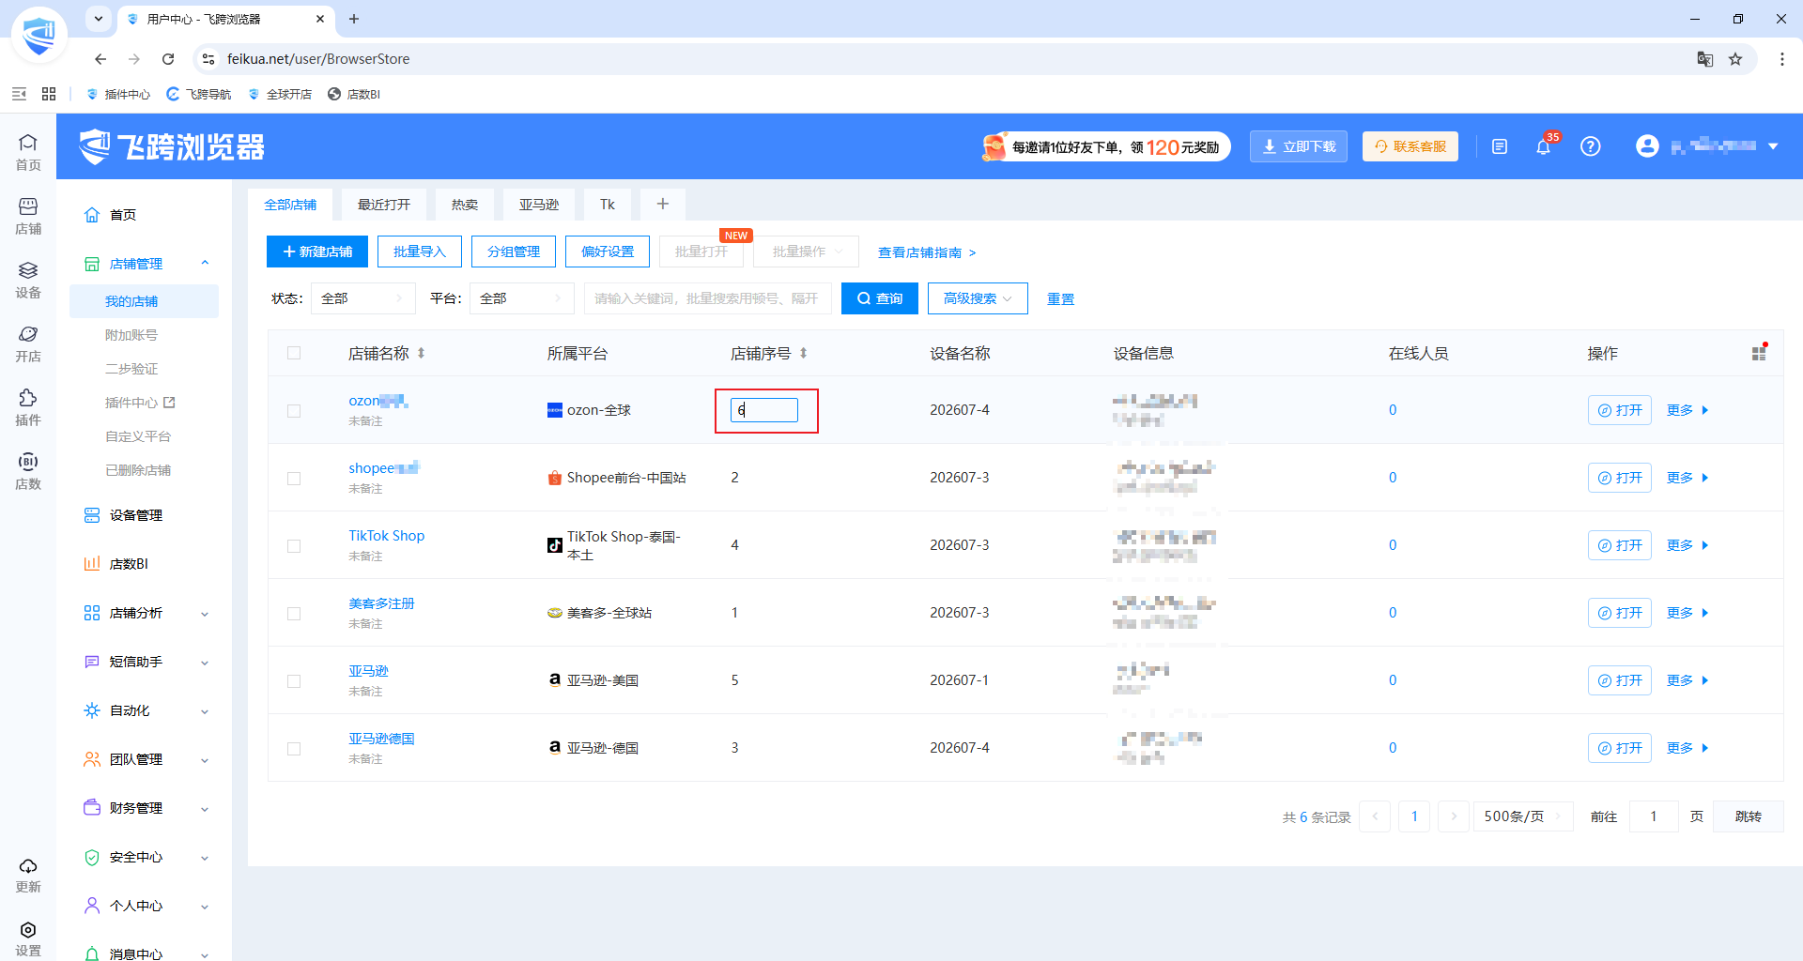Switch to the 热卖 tab

pyautogui.click(x=465, y=204)
